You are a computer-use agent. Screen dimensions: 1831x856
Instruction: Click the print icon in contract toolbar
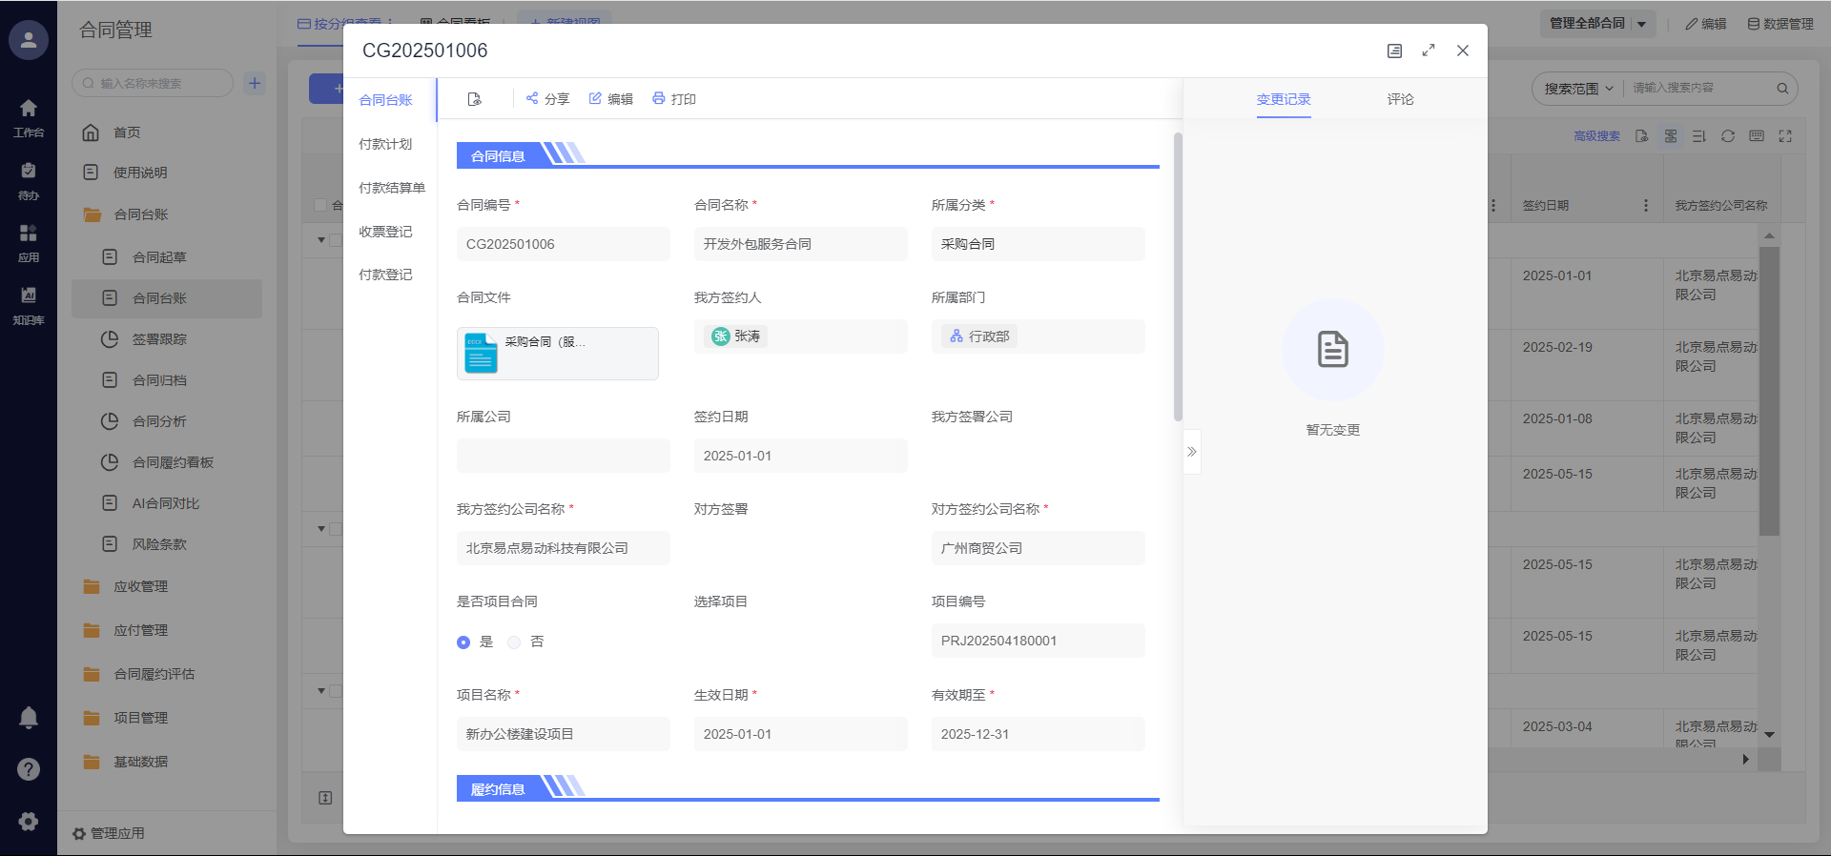pos(658,98)
